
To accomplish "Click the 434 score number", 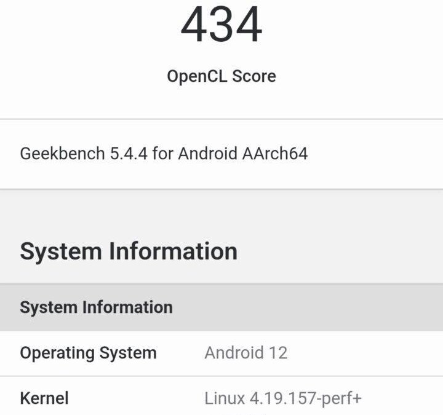I will [x=221, y=25].
